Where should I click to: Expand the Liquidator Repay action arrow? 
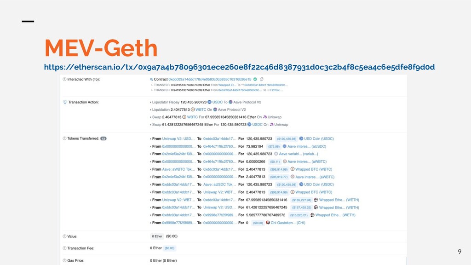click(151, 102)
